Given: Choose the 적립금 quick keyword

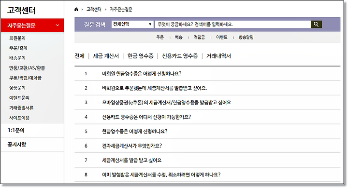Looking at the screenshot, I should 199,38.
